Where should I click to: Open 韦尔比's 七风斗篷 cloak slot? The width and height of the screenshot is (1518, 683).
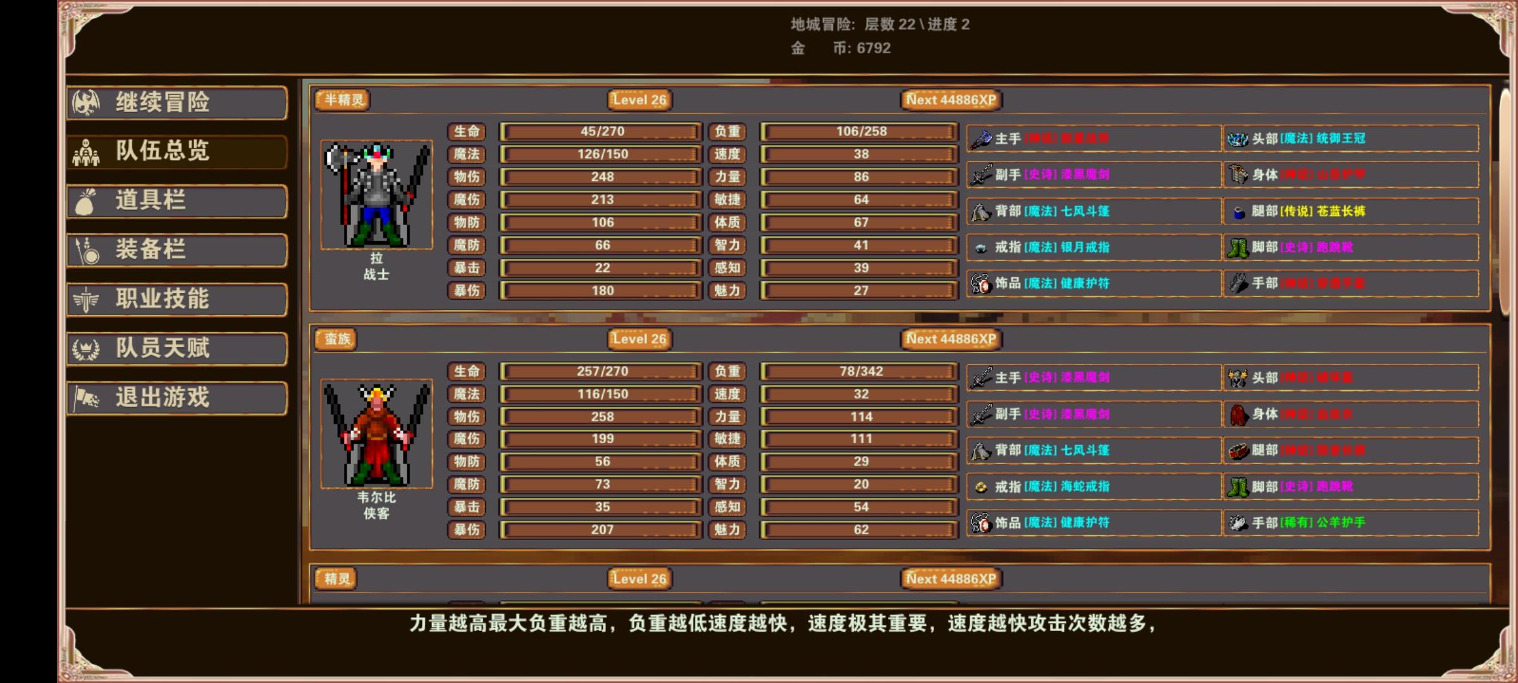pyautogui.click(x=1094, y=450)
